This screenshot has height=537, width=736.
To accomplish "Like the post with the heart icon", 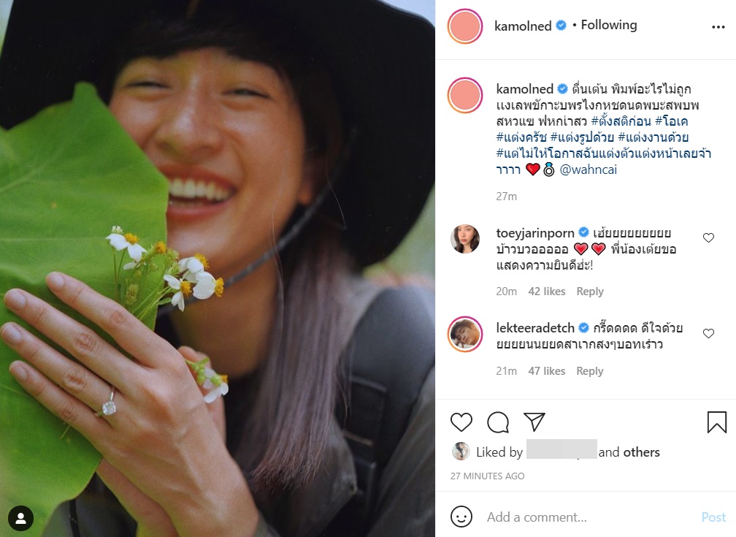I will 461,422.
